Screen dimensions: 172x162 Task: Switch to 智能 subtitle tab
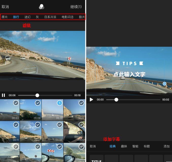point(135,146)
